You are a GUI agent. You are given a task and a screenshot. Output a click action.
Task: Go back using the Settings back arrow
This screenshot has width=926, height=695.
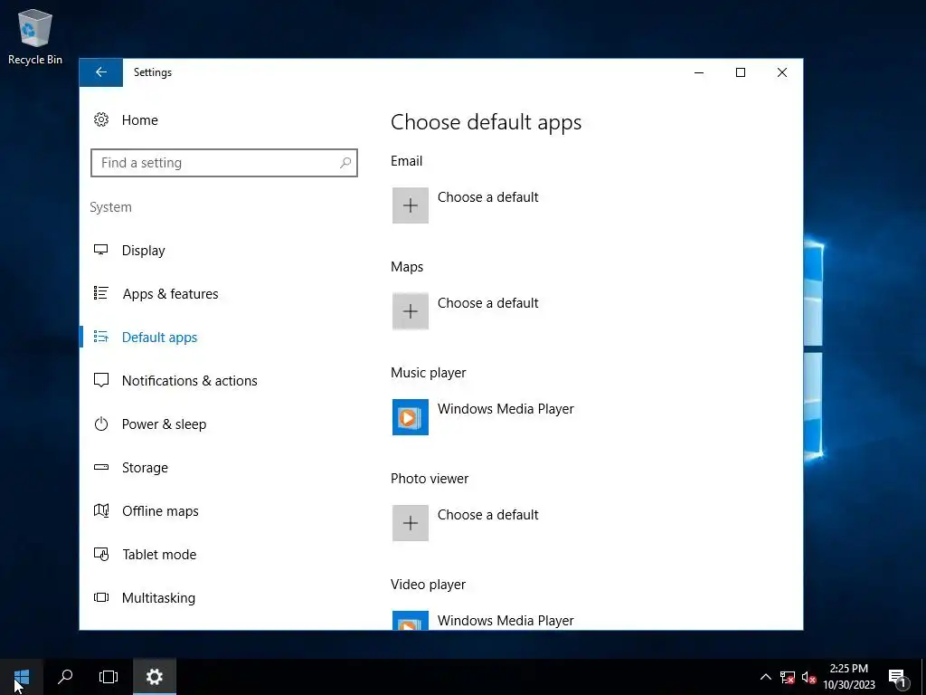(101, 72)
